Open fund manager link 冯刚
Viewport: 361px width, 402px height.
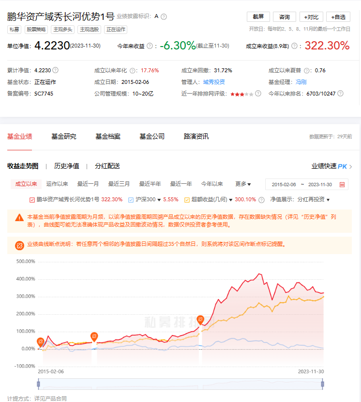301,82
